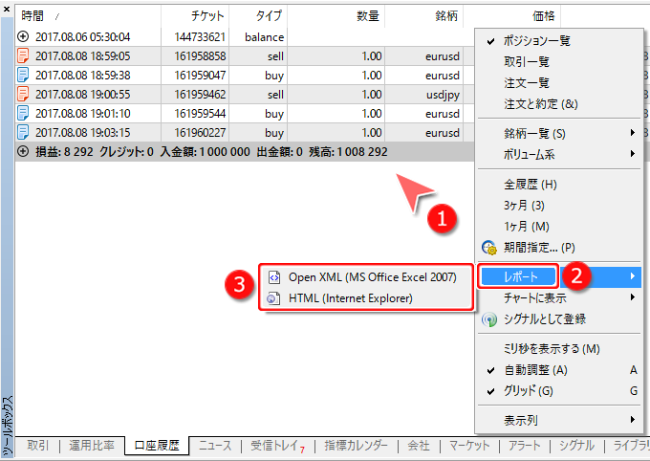Select 取引一覧 in context menu
Image resolution: width=650 pixels, height=461 pixels.
pos(559,62)
